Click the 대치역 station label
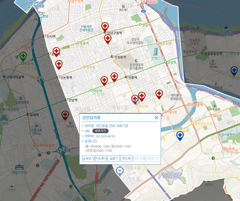This screenshot has height=201, width=240. [x=172, y=112]
